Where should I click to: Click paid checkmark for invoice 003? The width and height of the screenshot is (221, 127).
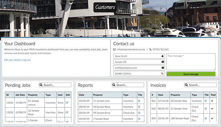pos(212,119)
